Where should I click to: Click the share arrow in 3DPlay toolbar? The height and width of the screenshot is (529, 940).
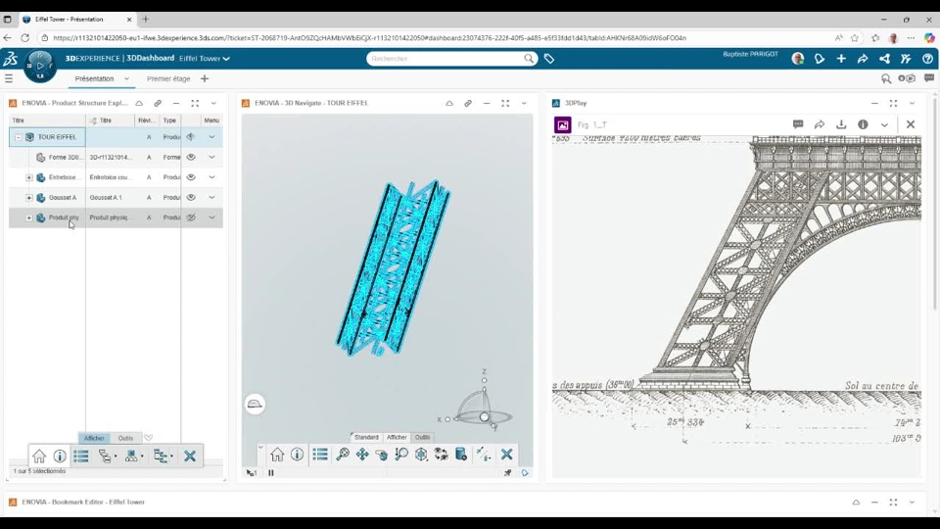[820, 124]
